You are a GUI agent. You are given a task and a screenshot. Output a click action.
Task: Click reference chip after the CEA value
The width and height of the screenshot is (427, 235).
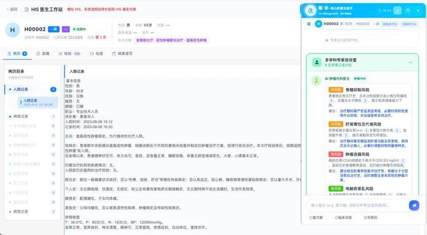[x=403, y=161]
